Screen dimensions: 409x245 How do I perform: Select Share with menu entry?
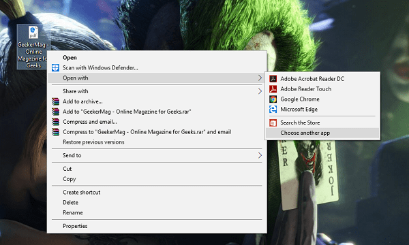[157, 91]
